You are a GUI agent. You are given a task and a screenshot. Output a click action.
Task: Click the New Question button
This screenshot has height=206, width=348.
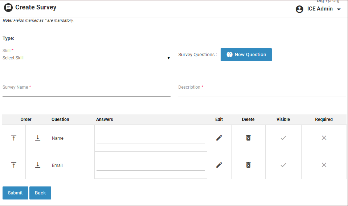pyautogui.click(x=246, y=55)
